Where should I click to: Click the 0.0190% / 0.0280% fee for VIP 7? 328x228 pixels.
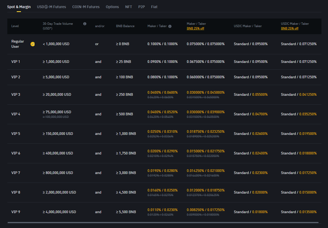tap(163, 171)
